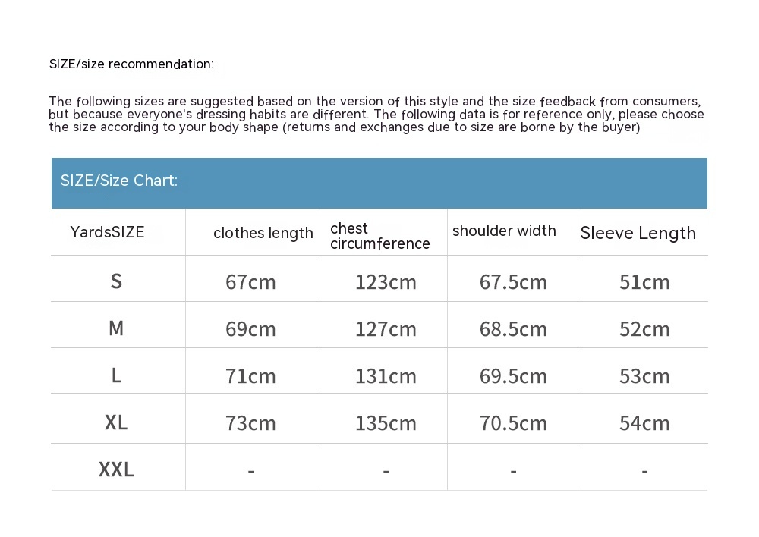Click the size suggestion disclaimer paragraph

point(376,115)
